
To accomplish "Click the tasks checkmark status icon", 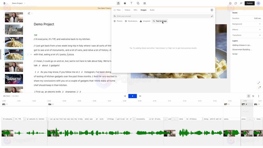I will (x=230, y=3).
